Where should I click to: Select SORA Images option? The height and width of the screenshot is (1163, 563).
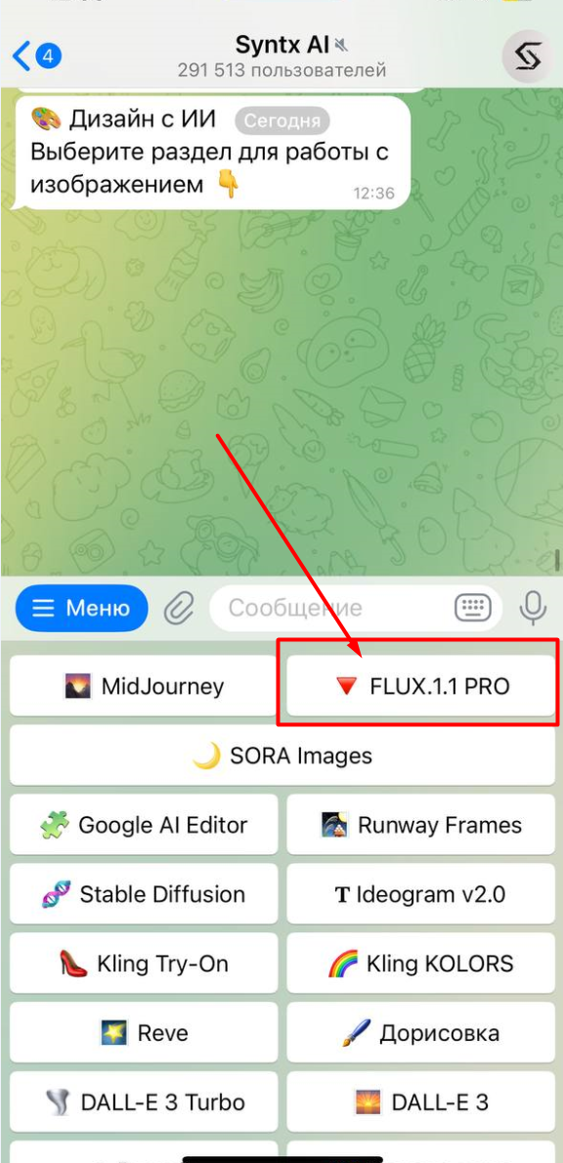point(282,755)
